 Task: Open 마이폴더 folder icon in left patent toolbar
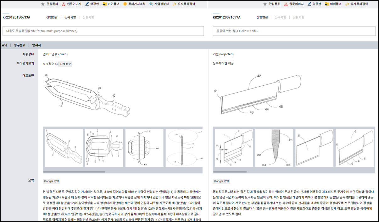click(x=105, y=4)
